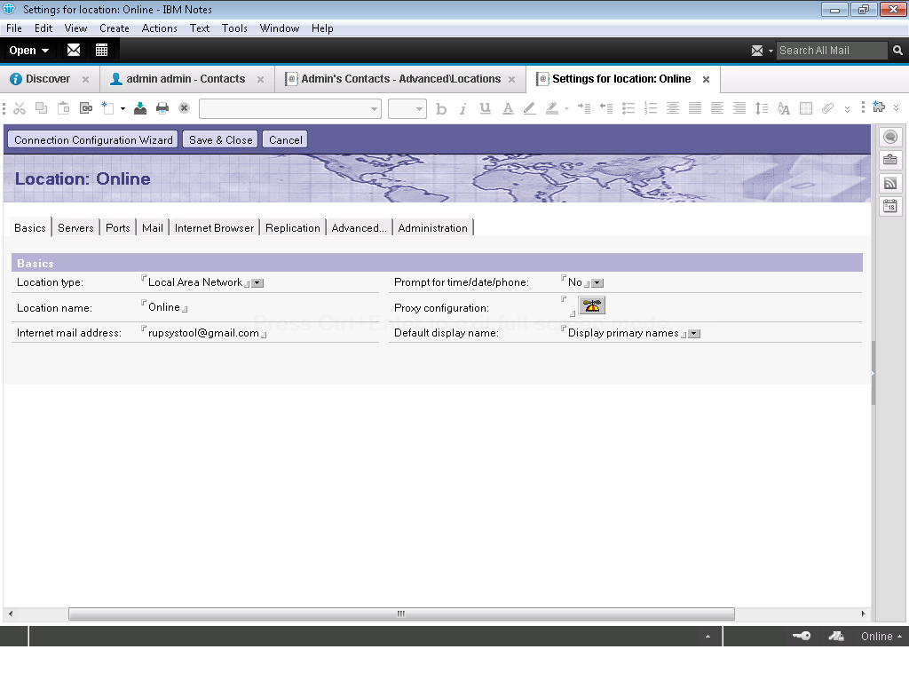Expand the Default display name dropdown
The image size is (909, 681).
click(x=694, y=334)
